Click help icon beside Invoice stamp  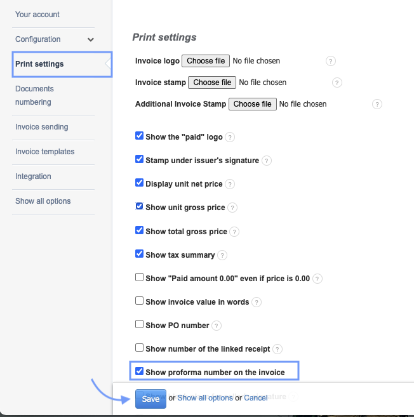point(337,83)
